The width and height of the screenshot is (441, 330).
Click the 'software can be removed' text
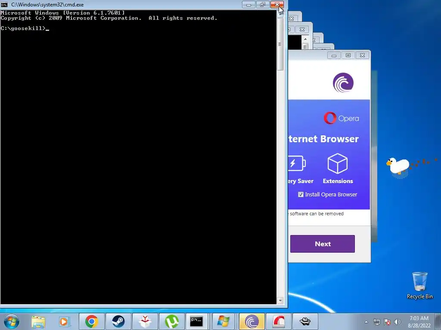pyautogui.click(x=317, y=214)
